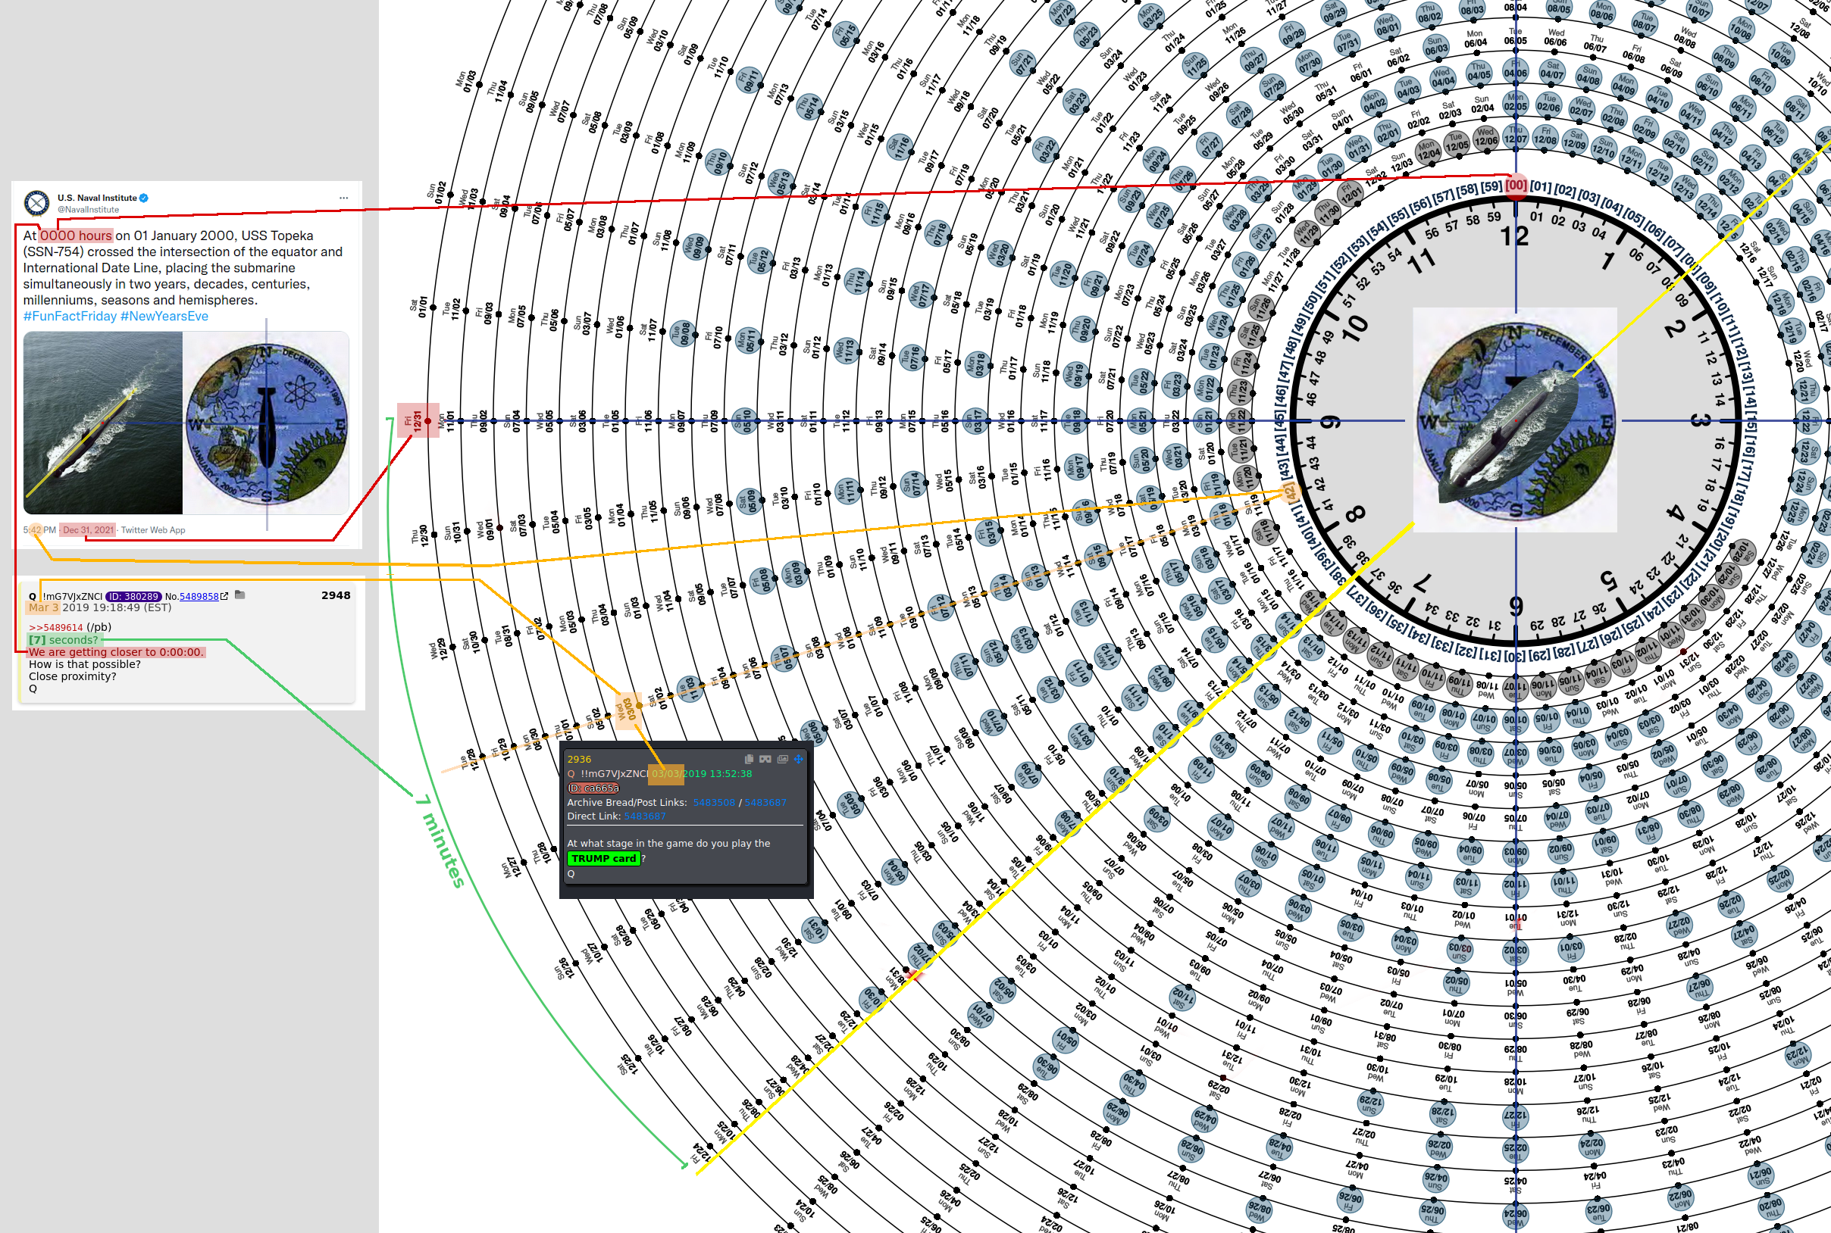Click the ID: ca665a badge

pos(594,788)
